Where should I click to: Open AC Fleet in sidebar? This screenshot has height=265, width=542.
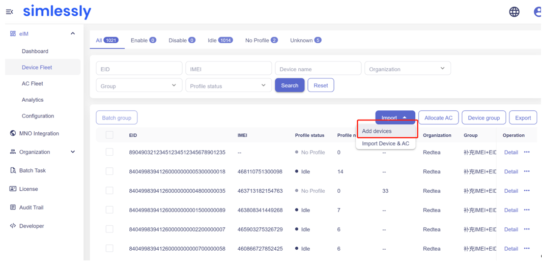pyautogui.click(x=33, y=83)
